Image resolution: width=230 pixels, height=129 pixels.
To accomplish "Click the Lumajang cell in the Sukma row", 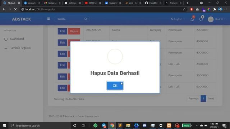I will point(156,30).
